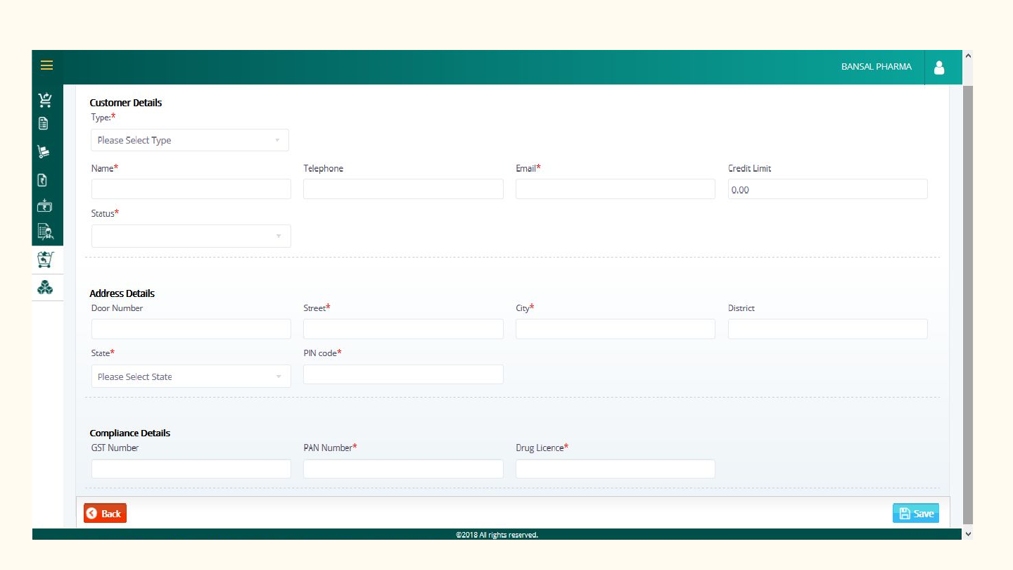
Task: Click the scrollbar up arrow
Action: pos(968,56)
